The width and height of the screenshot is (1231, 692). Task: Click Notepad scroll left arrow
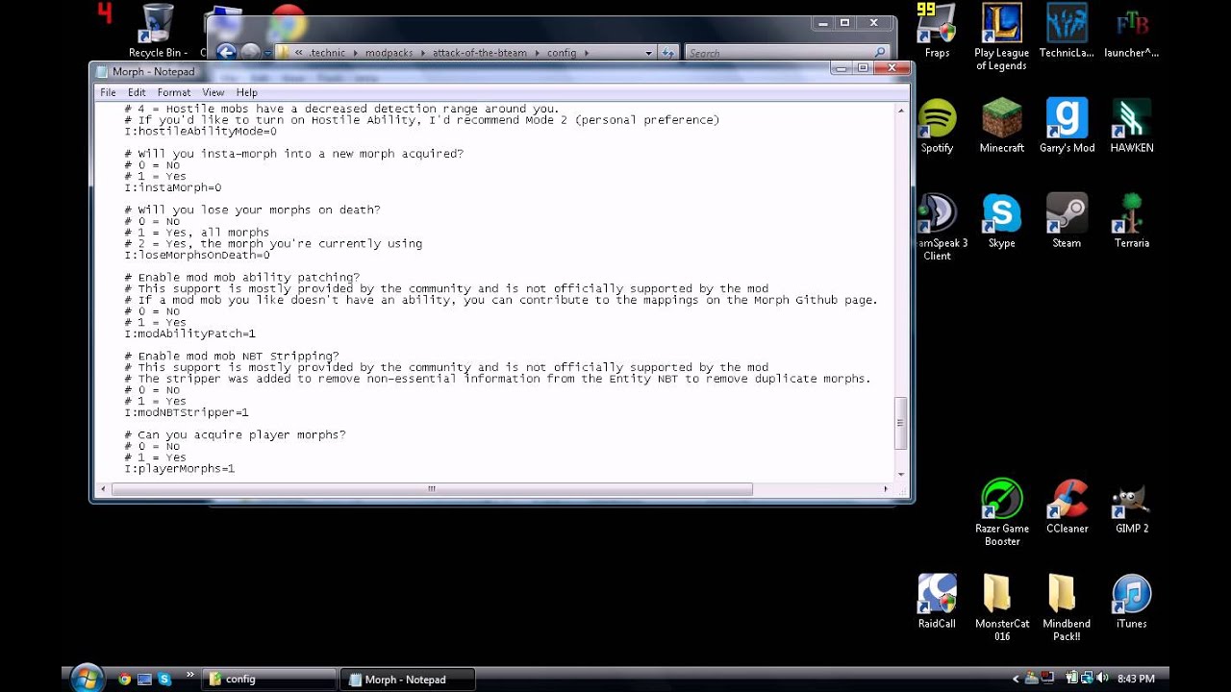click(103, 488)
